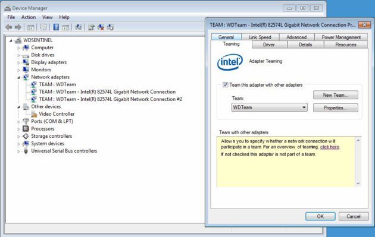Viewport: 375px width, 237px height.
Task: Click Cancel in the properties dialog
Action: click(x=354, y=216)
